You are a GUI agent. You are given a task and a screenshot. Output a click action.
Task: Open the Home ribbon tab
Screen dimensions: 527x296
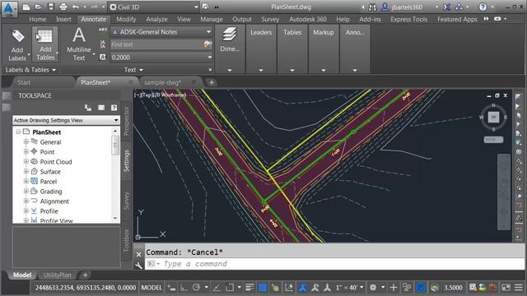coord(37,20)
